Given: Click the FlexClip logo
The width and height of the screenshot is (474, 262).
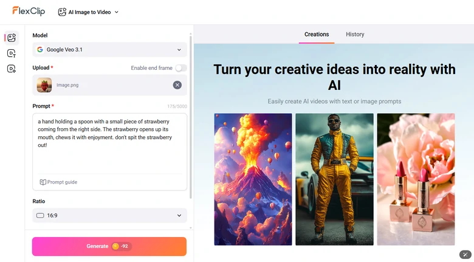Looking at the screenshot, I should pyautogui.click(x=28, y=11).
